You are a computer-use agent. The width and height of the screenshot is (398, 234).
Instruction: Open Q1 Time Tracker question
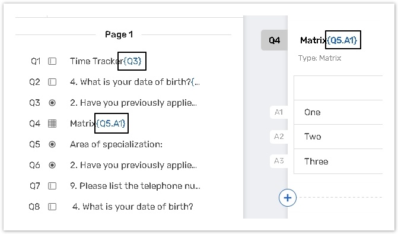tap(106, 61)
